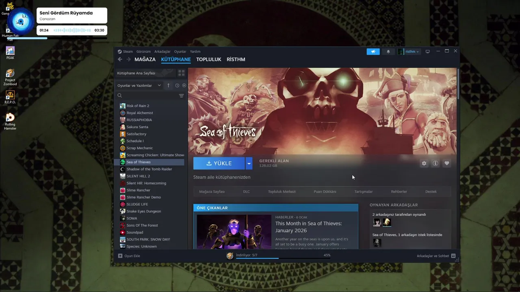
Task: Open Sea of Thieves manage gear icon
Action: [424, 163]
